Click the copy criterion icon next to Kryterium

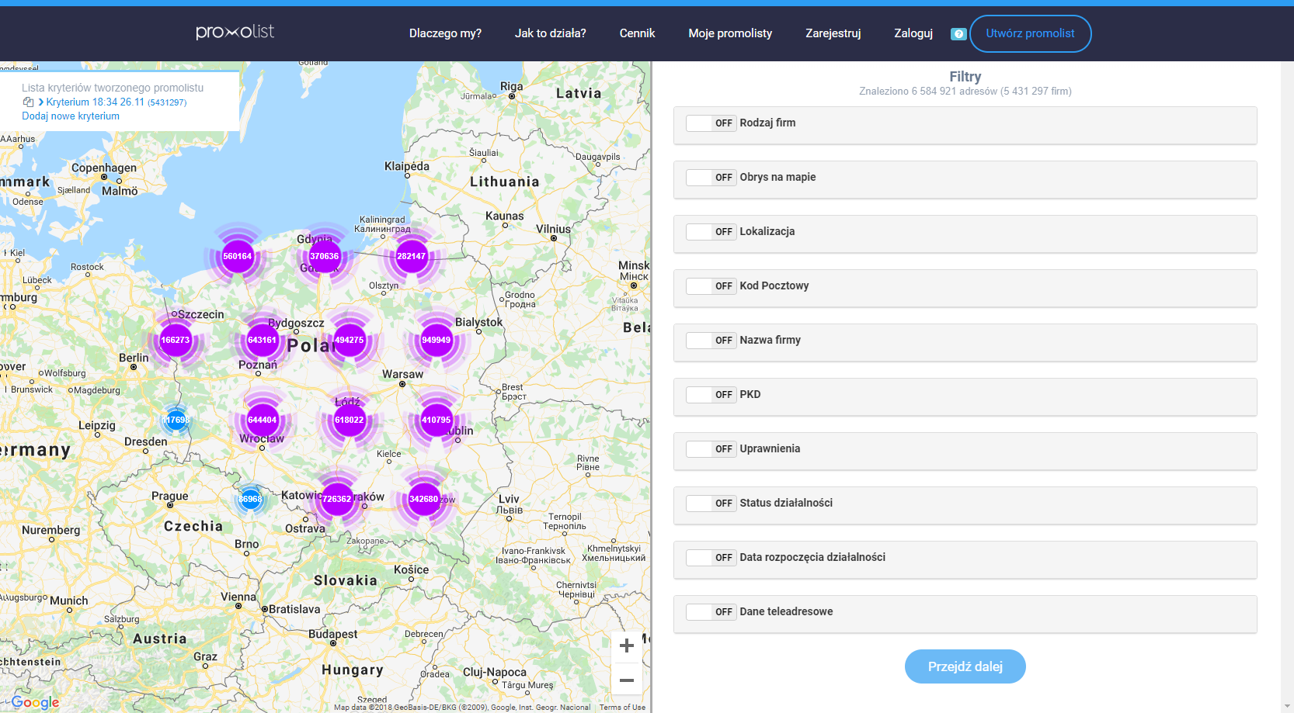coord(27,102)
